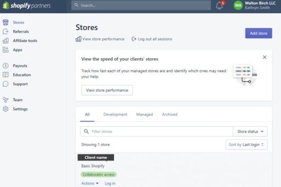Click the magnifier icon in top search bar
The height and width of the screenshot is (187, 281).
[77, 5]
